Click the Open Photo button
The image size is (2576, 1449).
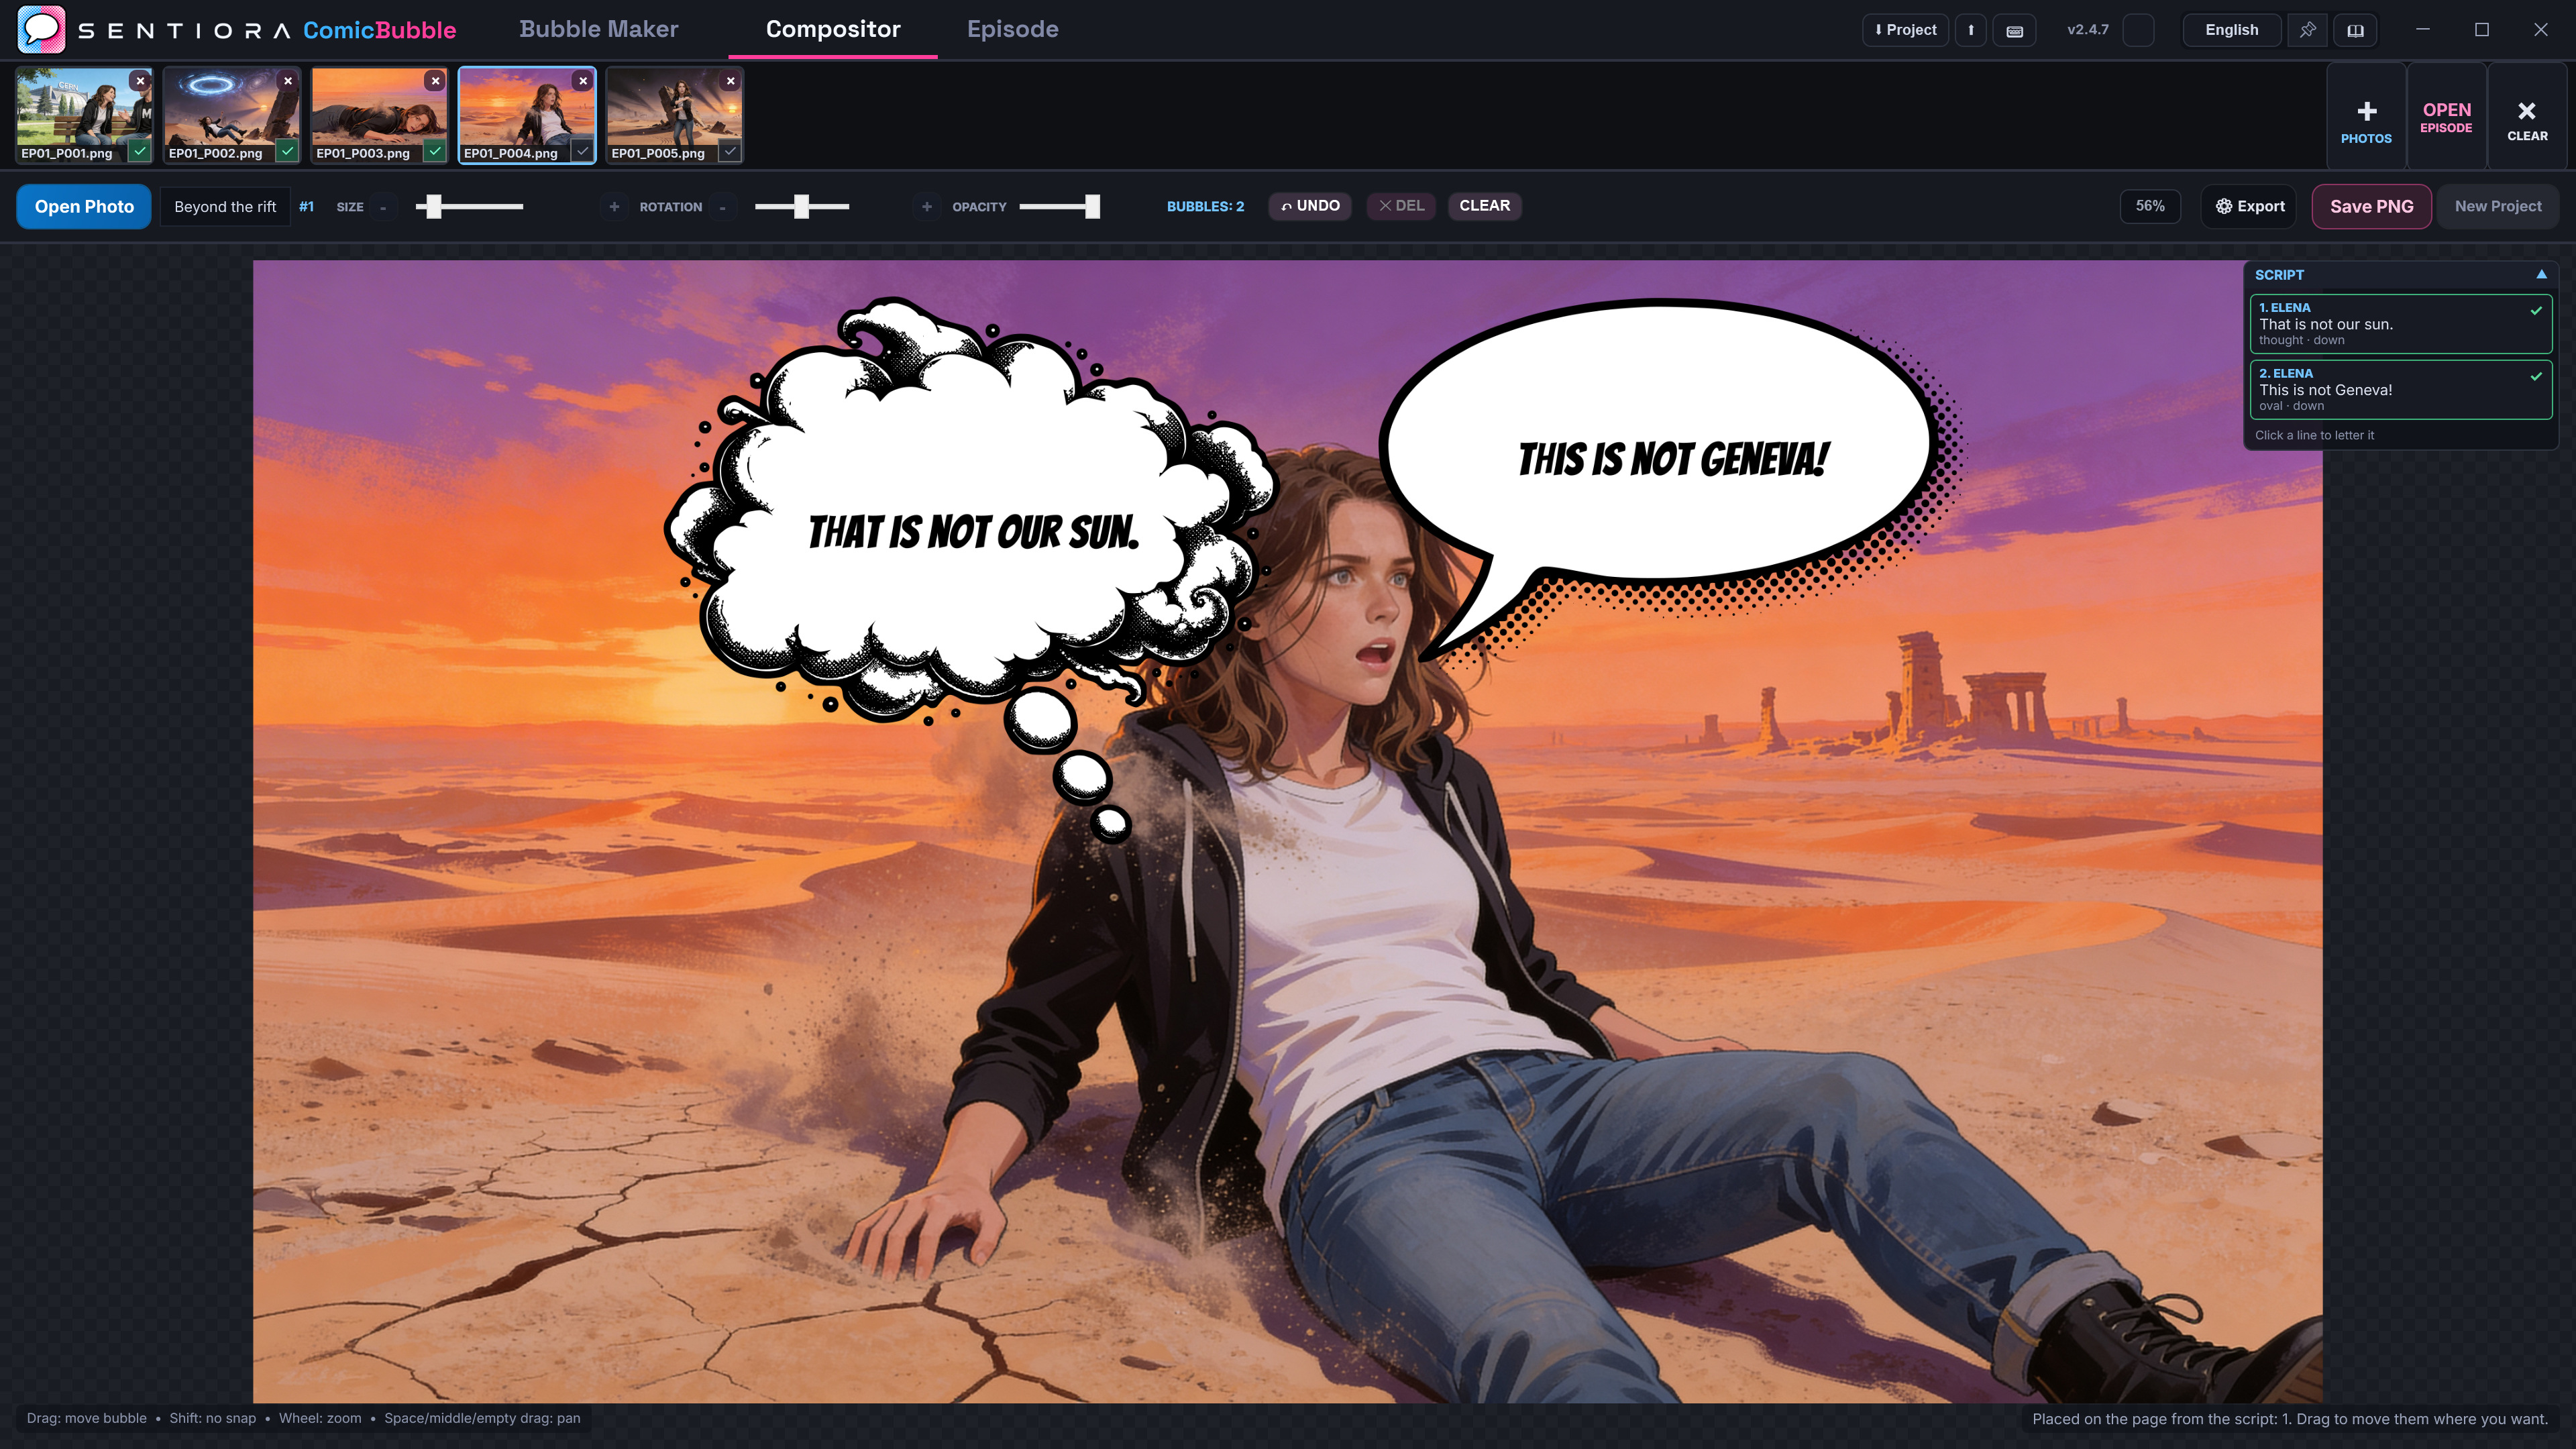tap(84, 207)
